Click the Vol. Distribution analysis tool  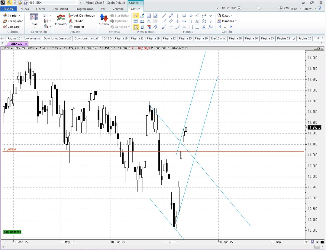tap(82, 16)
